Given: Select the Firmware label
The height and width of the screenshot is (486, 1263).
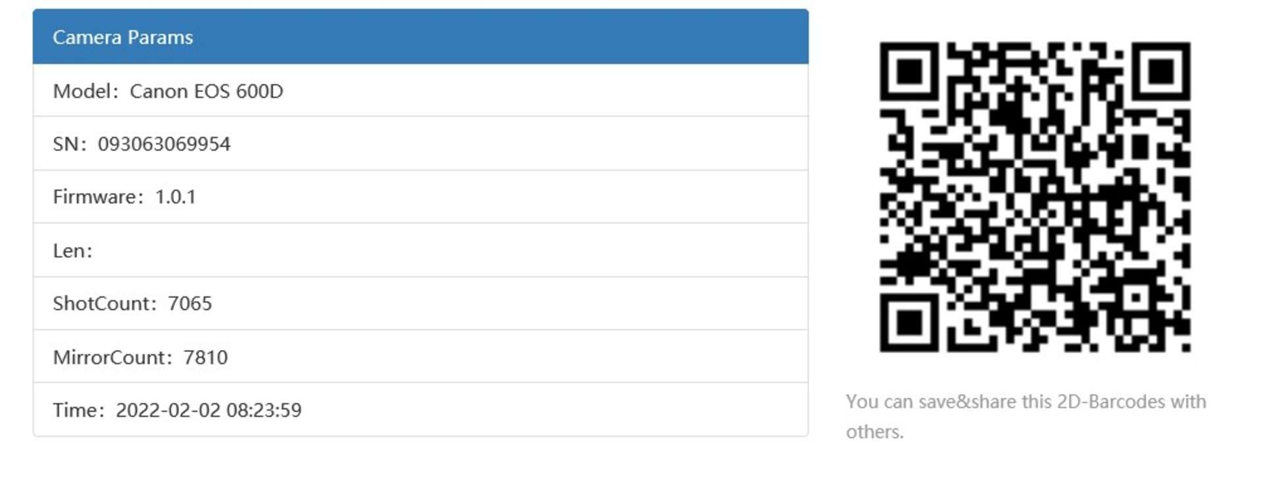Looking at the screenshot, I should pos(95,197).
